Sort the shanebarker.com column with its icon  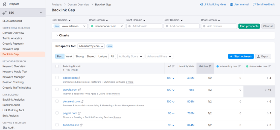270,66
